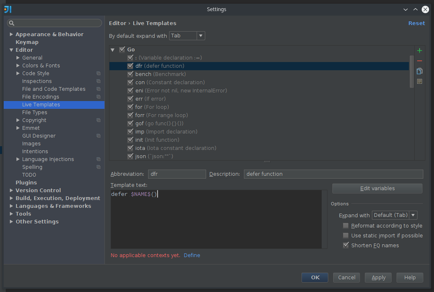Click the green plus add template icon
Viewport: 434px width, 292px height.
click(x=419, y=51)
